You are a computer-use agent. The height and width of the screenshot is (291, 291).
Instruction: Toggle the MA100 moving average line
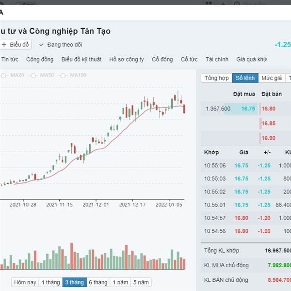[73, 75]
